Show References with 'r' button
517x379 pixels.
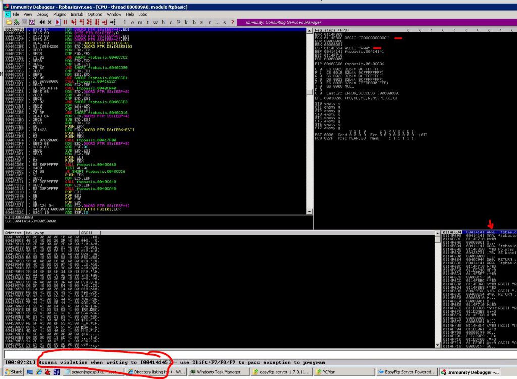[x=210, y=22]
